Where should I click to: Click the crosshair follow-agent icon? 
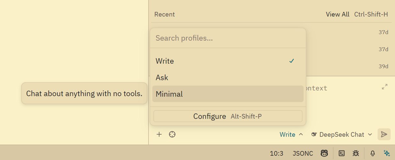(x=172, y=134)
